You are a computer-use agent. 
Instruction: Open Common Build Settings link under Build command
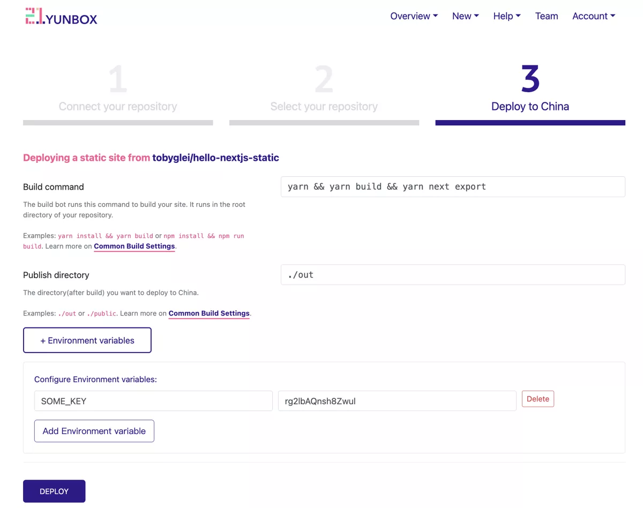(x=134, y=246)
